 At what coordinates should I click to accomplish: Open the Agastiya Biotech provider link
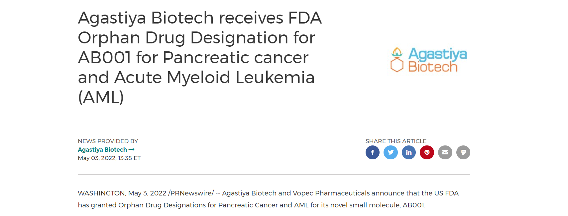(102, 150)
